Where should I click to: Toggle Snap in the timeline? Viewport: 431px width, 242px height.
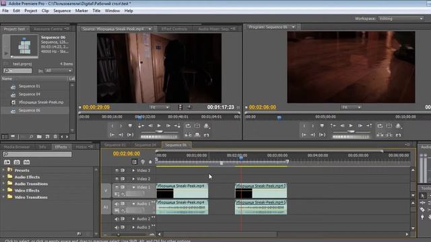tap(135, 162)
